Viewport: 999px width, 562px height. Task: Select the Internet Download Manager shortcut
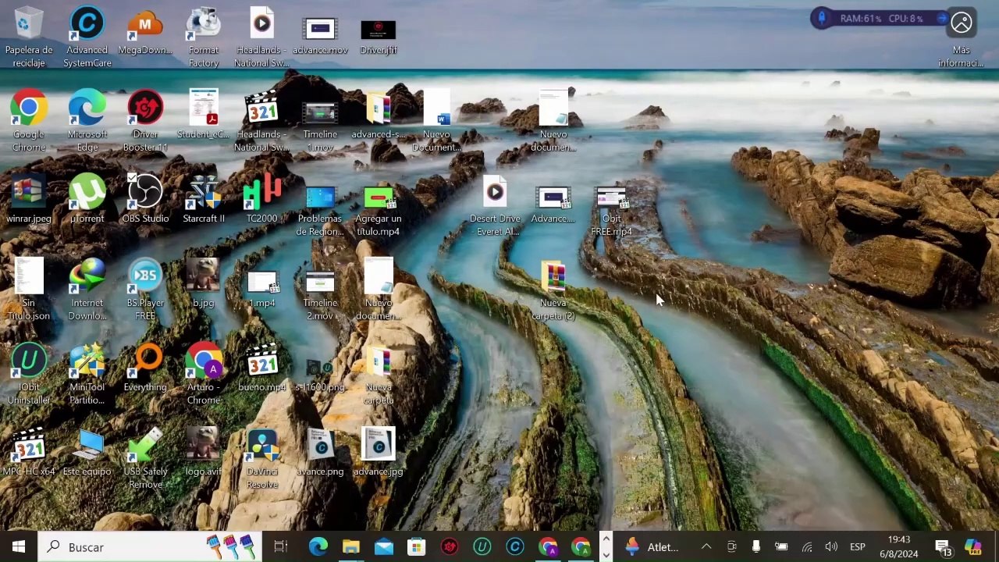click(87, 290)
